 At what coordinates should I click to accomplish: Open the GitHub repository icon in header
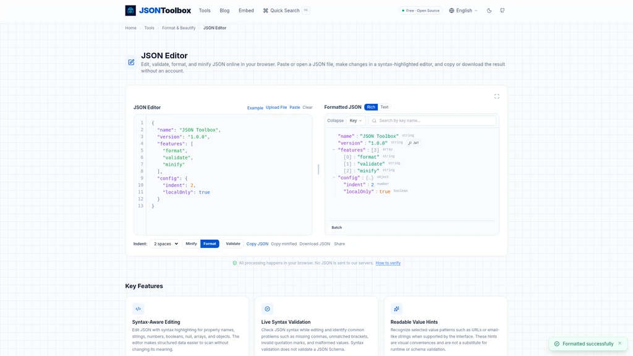(x=502, y=11)
